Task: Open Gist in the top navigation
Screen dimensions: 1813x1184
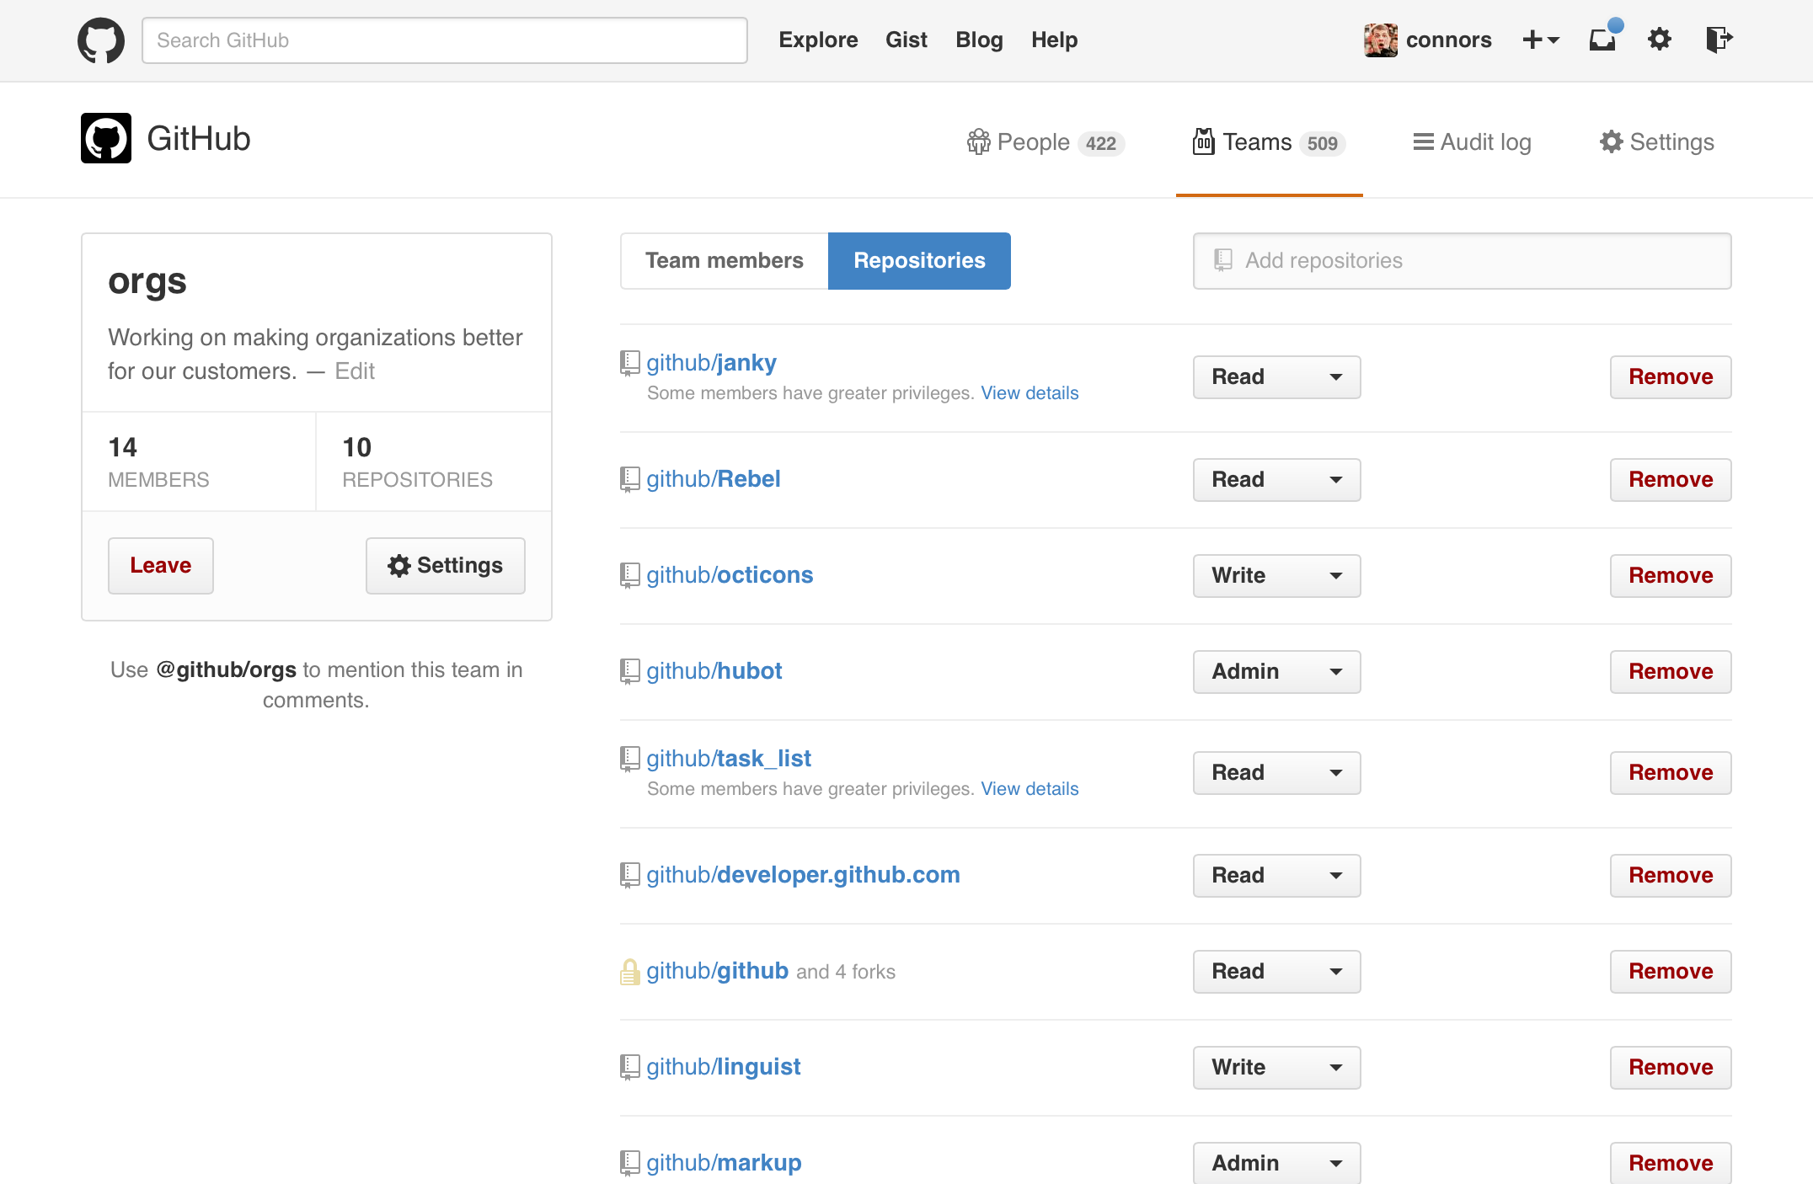Action: pos(906,40)
